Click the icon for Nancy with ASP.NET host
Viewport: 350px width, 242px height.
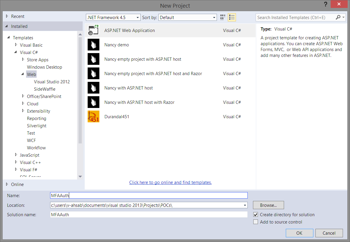[x=93, y=88]
